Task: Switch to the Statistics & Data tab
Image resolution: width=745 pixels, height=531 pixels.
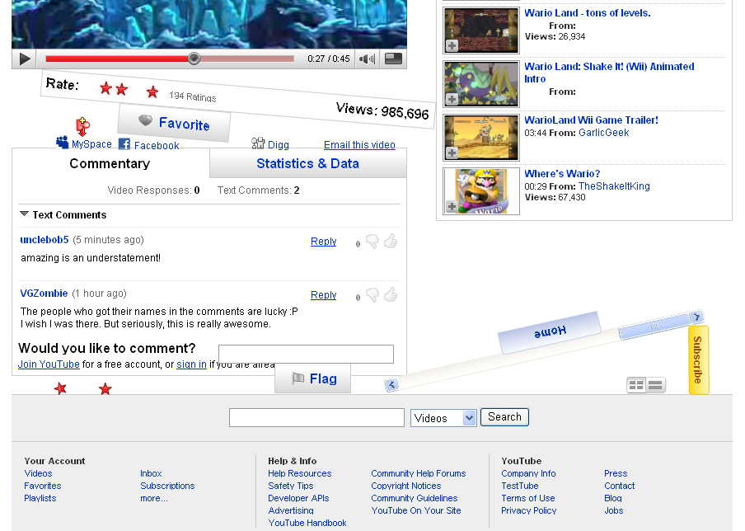Action: (x=308, y=163)
